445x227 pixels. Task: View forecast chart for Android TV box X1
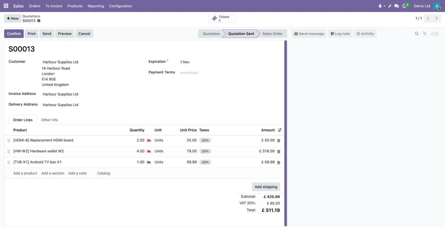(x=149, y=162)
